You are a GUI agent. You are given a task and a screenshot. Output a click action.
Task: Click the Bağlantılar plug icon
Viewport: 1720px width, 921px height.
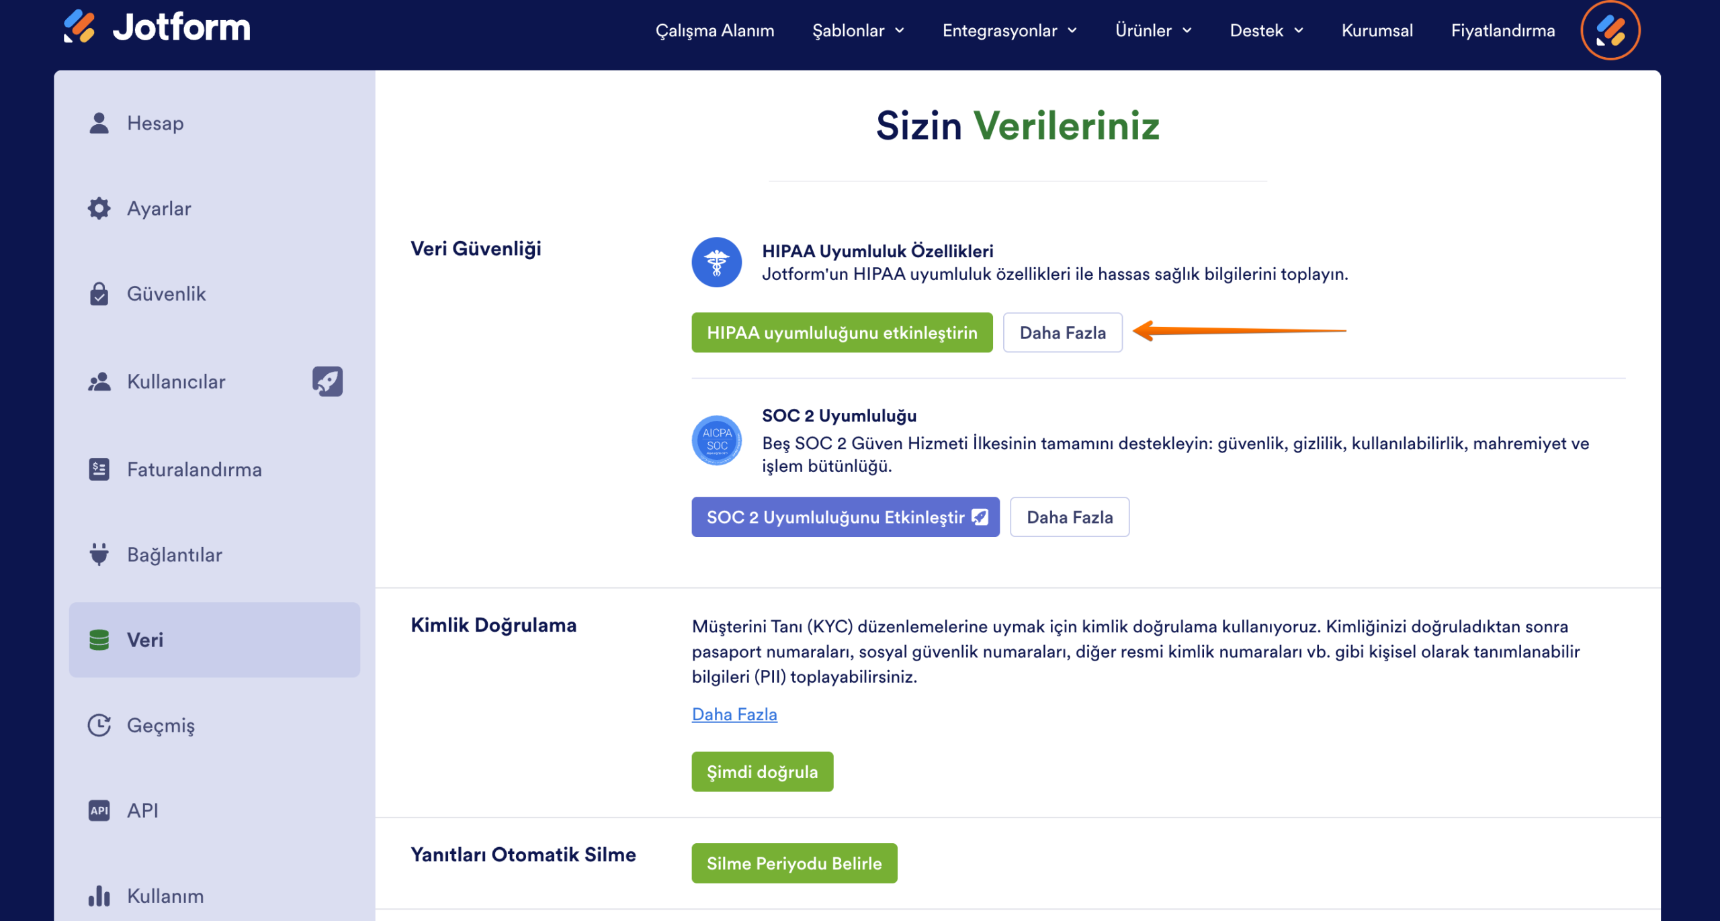pyautogui.click(x=99, y=554)
